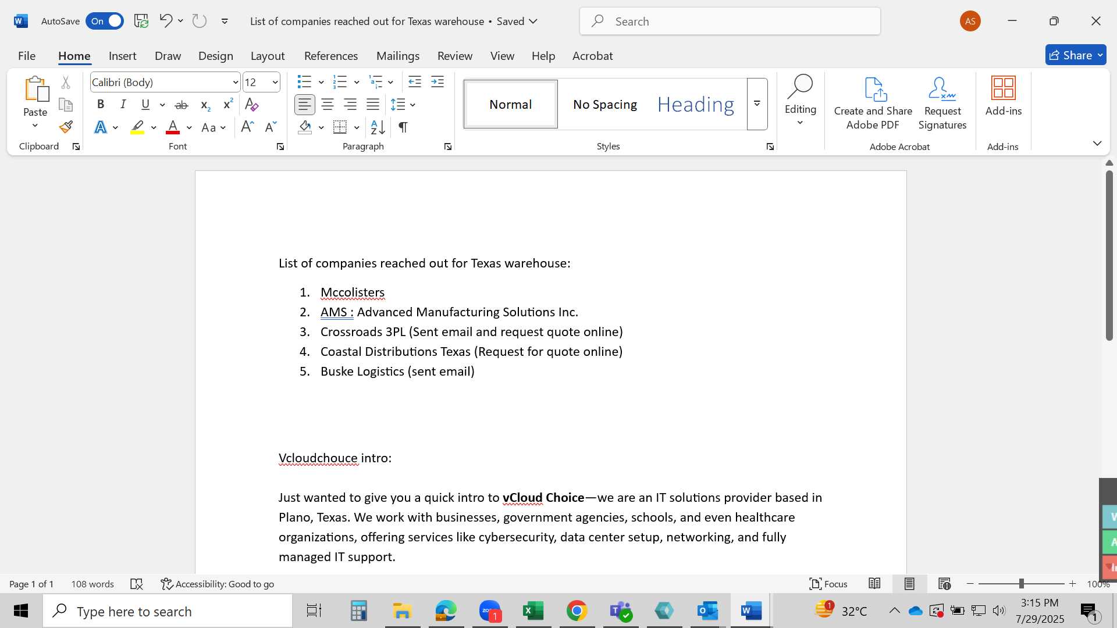1117x628 pixels.
Task: Open the font name dropdown
Action: 235,83
